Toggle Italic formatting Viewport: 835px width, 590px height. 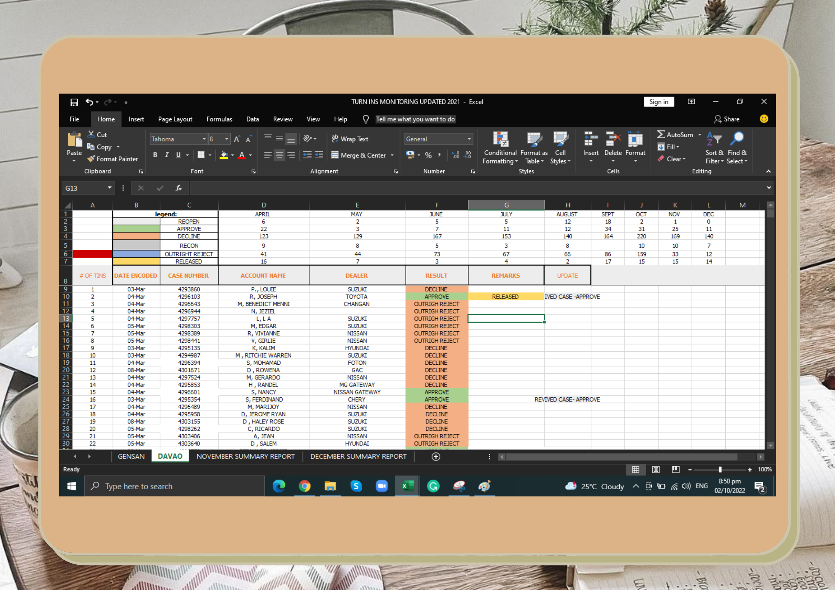pyautogui.click(x=167, y=155)
